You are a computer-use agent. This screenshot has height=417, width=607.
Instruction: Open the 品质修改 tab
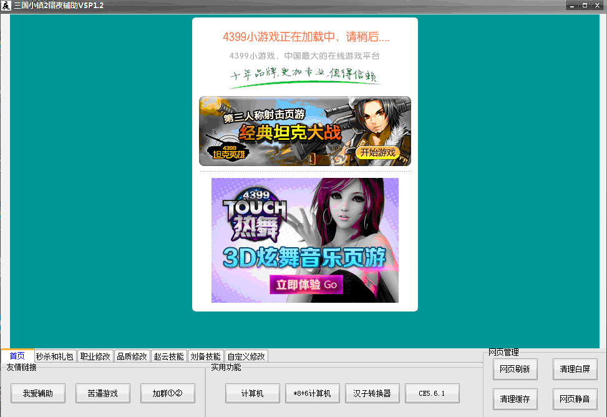[x=132, y=356]
